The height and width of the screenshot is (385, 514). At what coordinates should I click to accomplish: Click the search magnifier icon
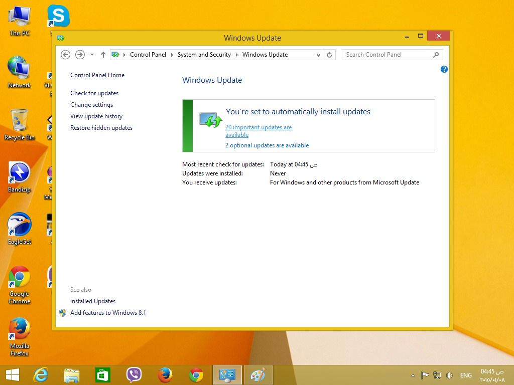tap(436, 55)
